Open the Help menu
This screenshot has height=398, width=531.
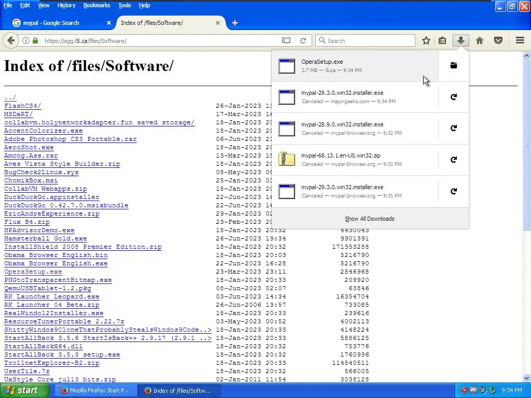click(144, 5)
